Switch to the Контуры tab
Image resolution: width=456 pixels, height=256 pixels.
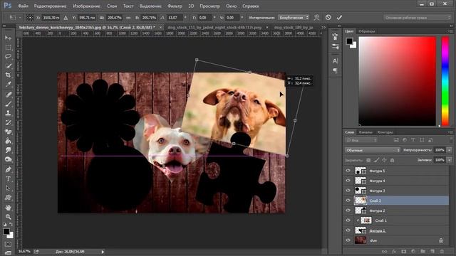(385, 132)
